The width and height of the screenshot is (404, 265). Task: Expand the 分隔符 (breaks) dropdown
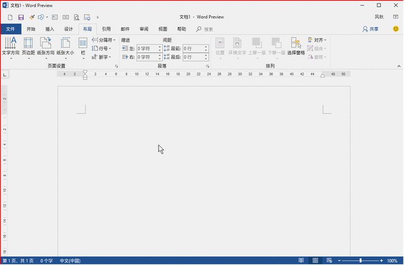104,40
